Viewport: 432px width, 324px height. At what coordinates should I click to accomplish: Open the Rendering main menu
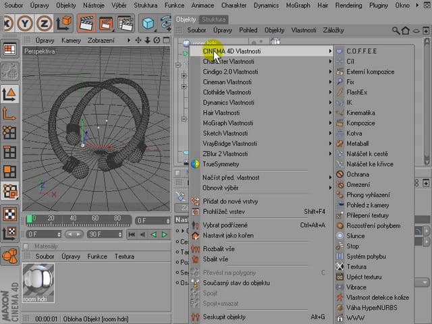point(348,5)
